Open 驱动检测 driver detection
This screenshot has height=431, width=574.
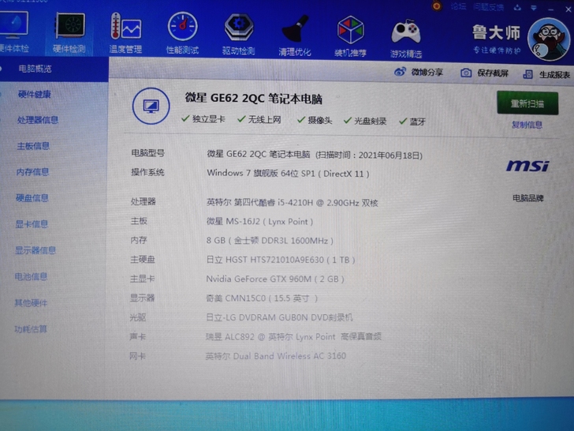[x=239, y=28]
